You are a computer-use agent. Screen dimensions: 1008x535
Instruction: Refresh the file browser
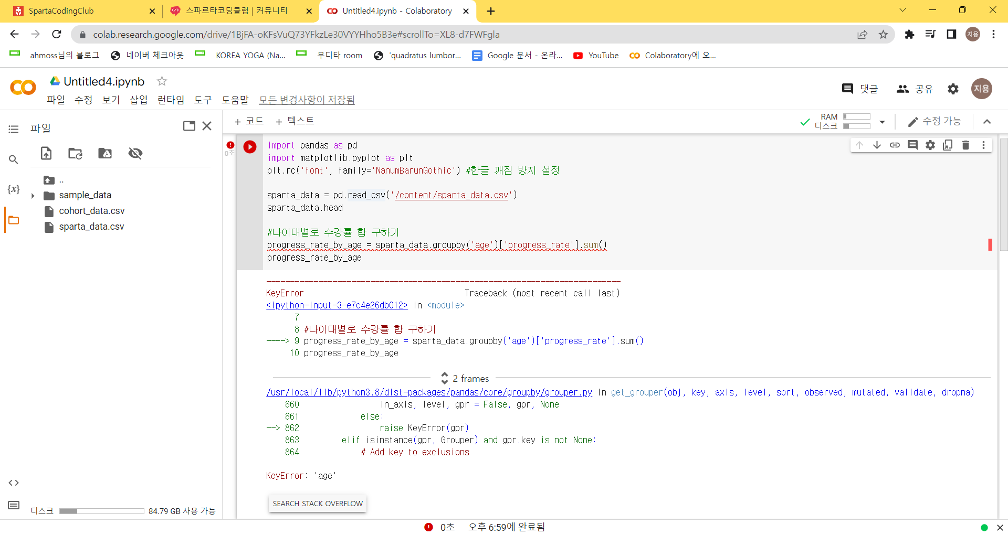[76, 153]
